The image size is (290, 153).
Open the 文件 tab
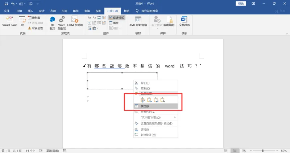[7, 11]
